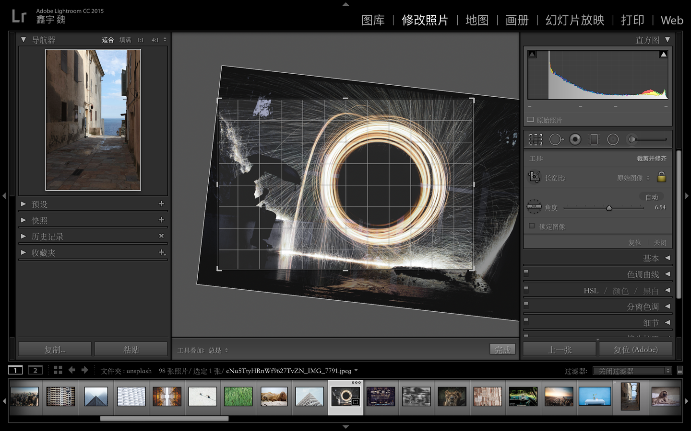Add a new snapshot with plus icon
Screen dimensions: 691x431
[x=161, y=220]
